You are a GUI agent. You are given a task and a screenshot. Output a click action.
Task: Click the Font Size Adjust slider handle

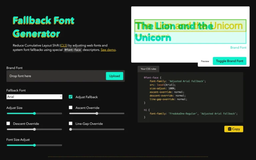(34, 145)
